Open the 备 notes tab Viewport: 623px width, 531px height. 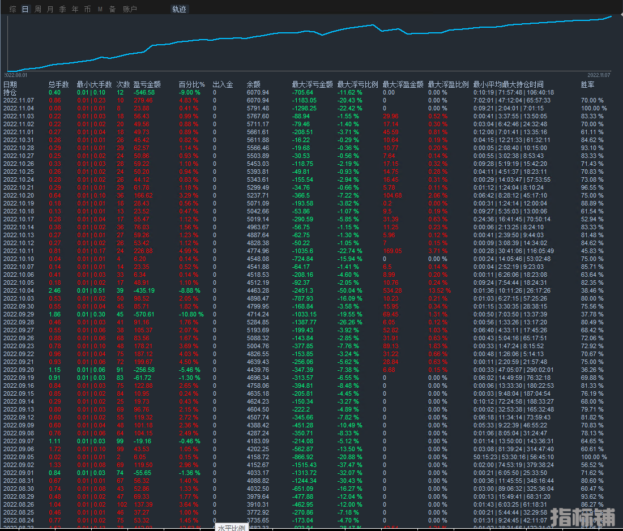tap(112, 9)
